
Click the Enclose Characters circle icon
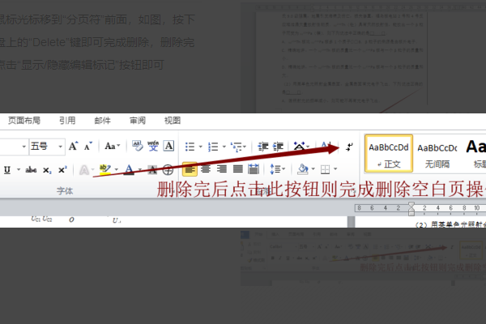pos(168,169)
